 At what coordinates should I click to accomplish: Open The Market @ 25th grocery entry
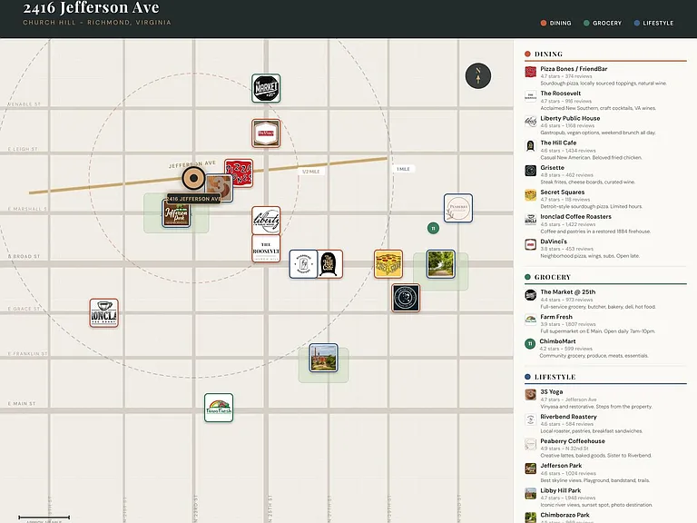[605, 300]
